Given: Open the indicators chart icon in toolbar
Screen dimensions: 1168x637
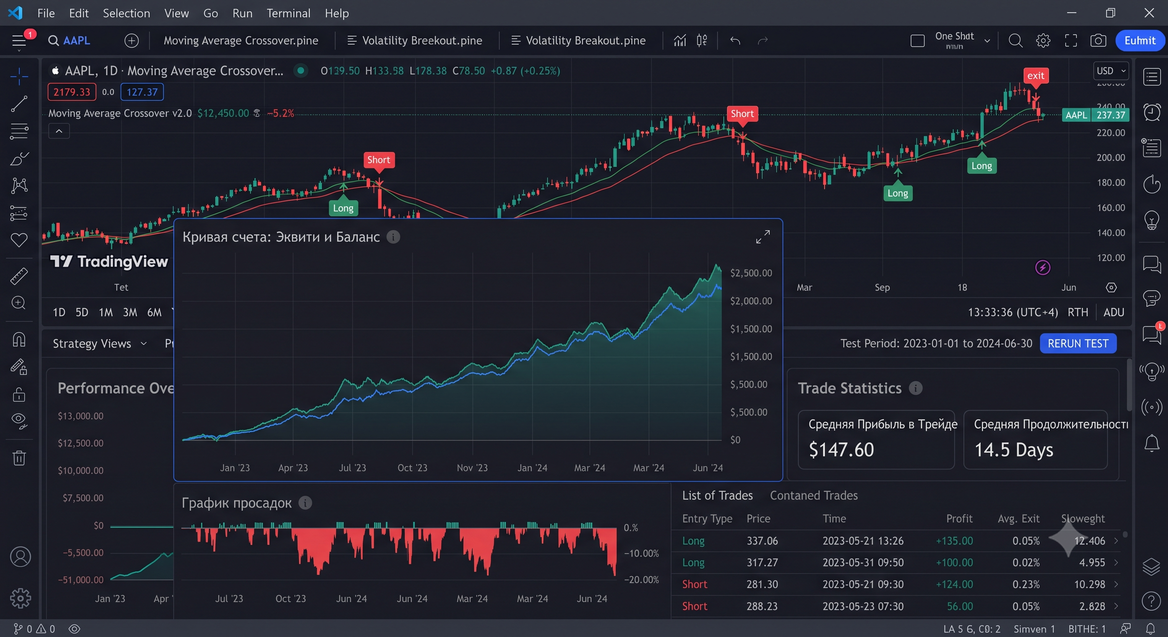Looking at the screenshot, I should click(679, 40).
